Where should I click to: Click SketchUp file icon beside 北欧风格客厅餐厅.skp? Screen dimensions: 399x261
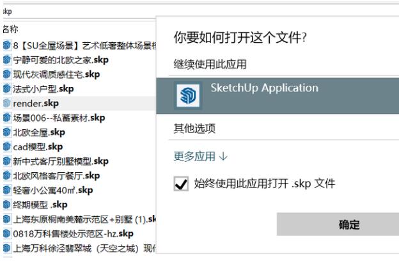tap(7, 175)
